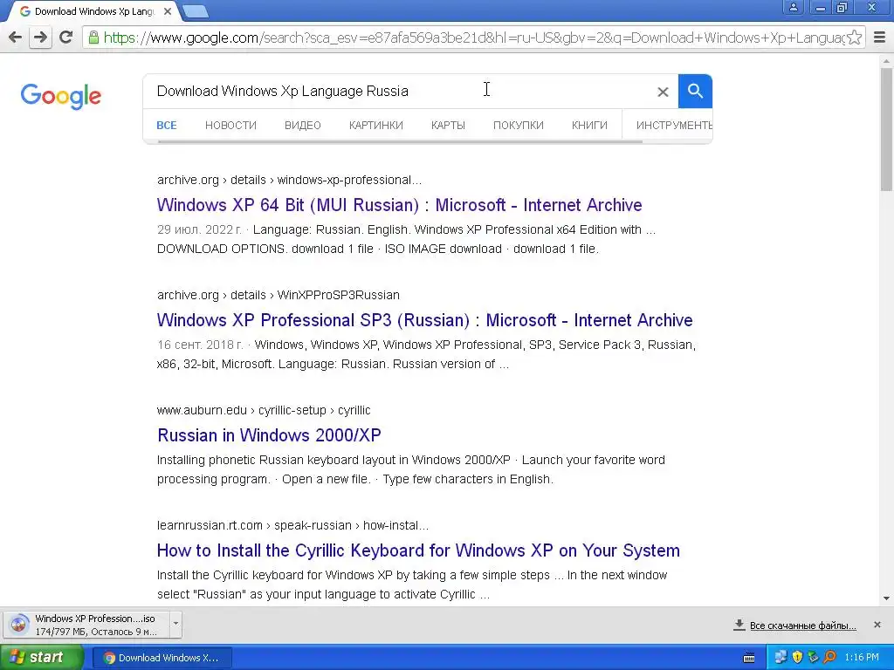This screenshot has height=670, width=894.
Task: Go forward with the browser forward arrow
Action: pyautogui.click(x=40, y=38)
